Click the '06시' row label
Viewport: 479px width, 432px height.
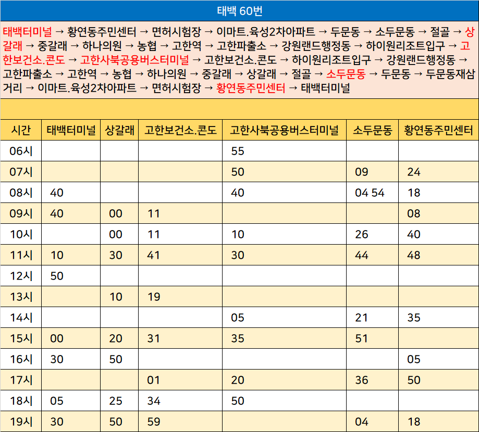coord(21,151)
